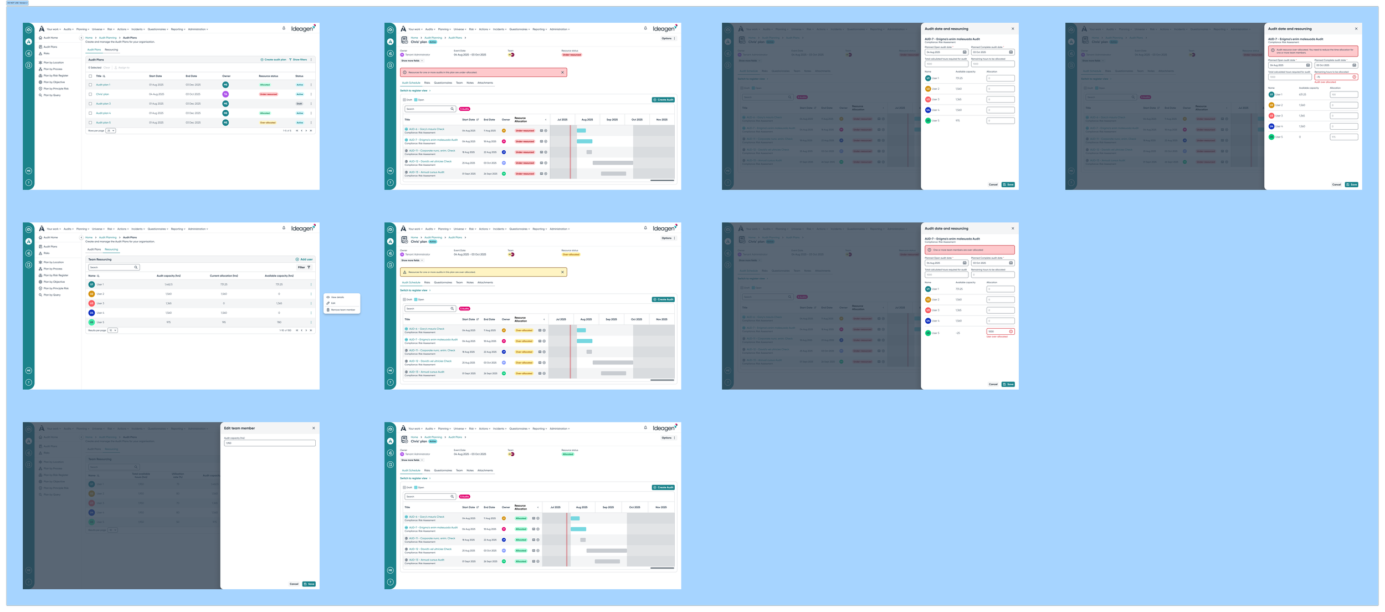Click the Create audit plan button
The image size is (1385, 612).
pos(274,59)
